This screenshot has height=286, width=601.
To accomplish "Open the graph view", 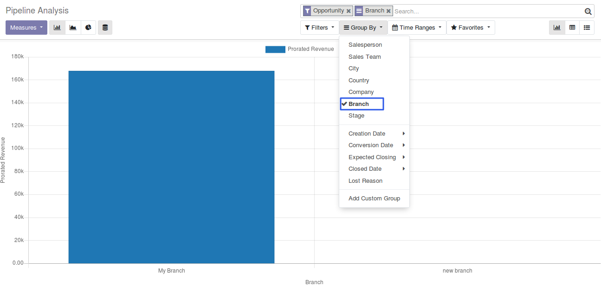I will tap(557, 28).
